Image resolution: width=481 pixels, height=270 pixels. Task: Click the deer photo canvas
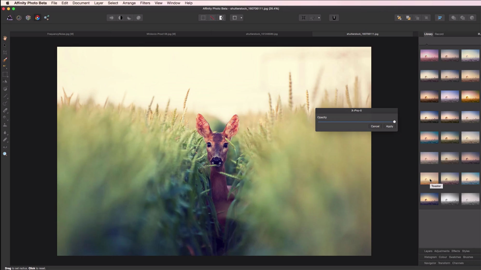tap(214, 151)
